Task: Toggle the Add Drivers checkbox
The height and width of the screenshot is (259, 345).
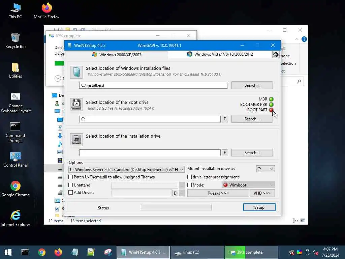Action: click(71, 193)
